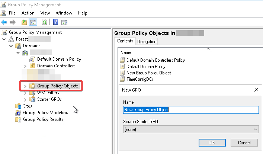Expand the Domain Controllers node
The height and width of the screenshot is (154, 263).
(x=25, y=66)
